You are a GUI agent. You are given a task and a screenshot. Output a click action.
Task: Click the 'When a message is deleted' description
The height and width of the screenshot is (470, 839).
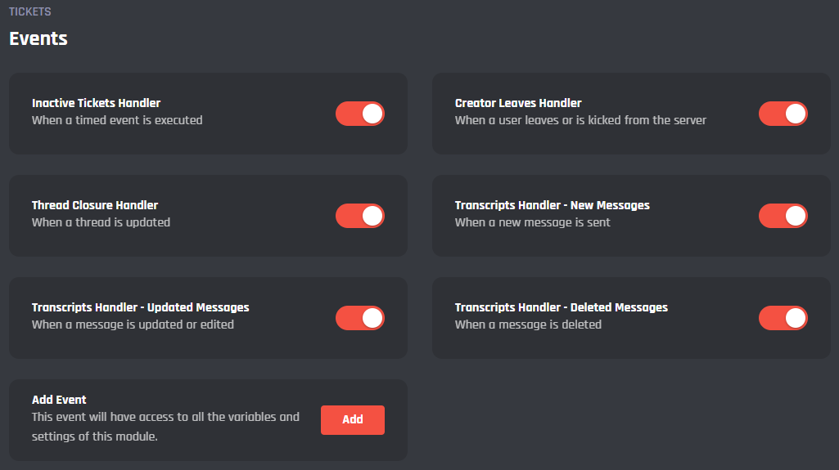pyautogui.click(x=528, y=325)
